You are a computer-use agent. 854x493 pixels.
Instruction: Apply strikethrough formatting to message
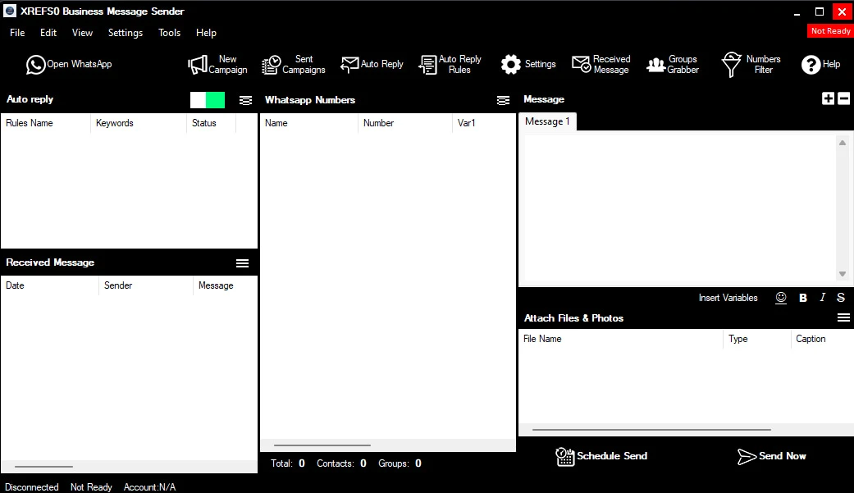click(x=841, y=298)
